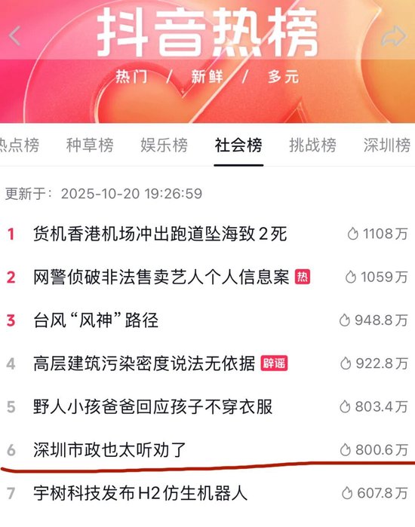Open the 挑战榜 tab
Screen dimensions: 415x527
click(313, 146)
